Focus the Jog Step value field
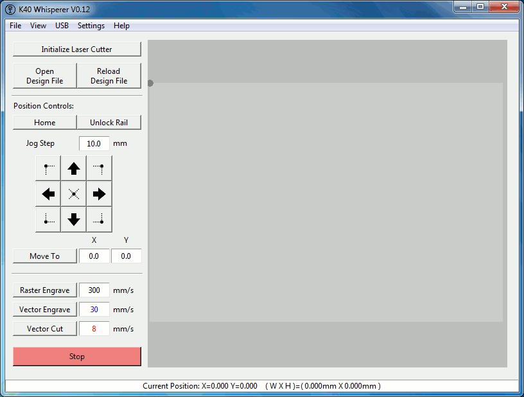The width and height of the screenshot is (524, 397). click(94, 143)
